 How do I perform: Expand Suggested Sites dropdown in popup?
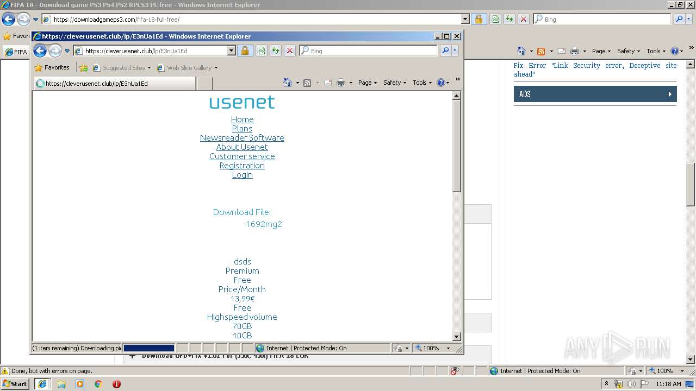(x=149, y=68)
